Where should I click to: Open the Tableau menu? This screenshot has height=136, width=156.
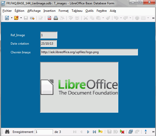click(x=77, y=11)
